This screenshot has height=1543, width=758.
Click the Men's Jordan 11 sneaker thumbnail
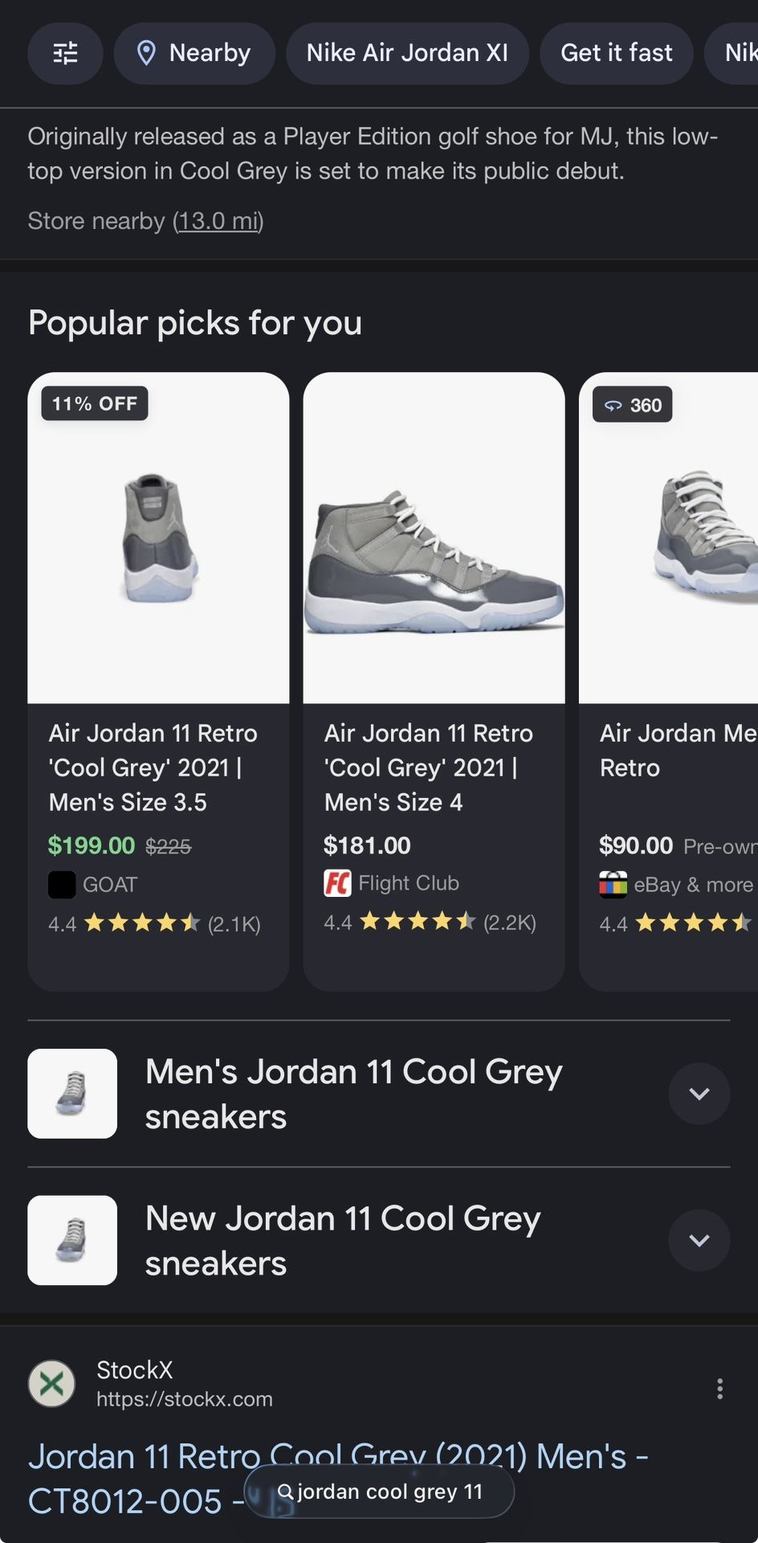[x=72, y=1094]
